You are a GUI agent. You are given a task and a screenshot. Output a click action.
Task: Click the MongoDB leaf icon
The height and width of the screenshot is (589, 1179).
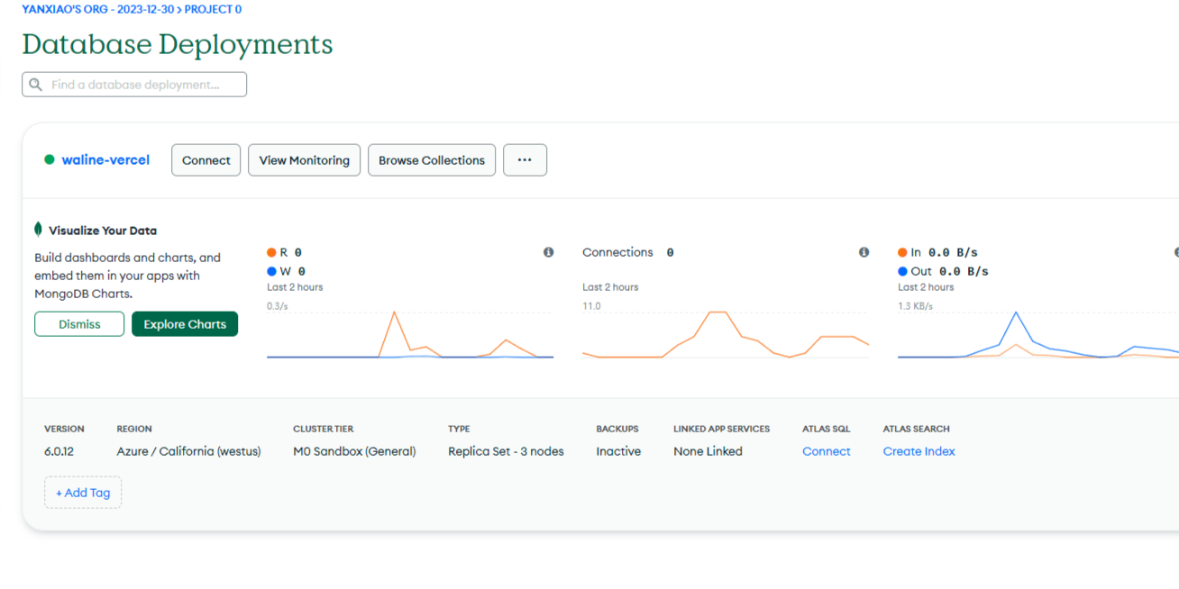tap(38, 230)
